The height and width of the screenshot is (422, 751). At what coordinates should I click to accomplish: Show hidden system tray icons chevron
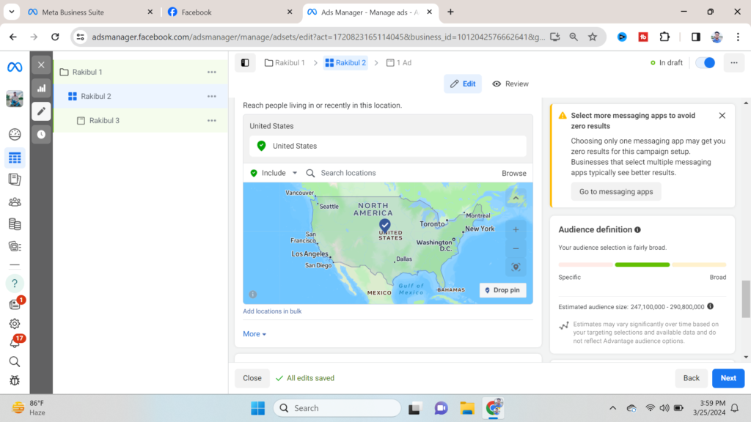tap(612, 408)
